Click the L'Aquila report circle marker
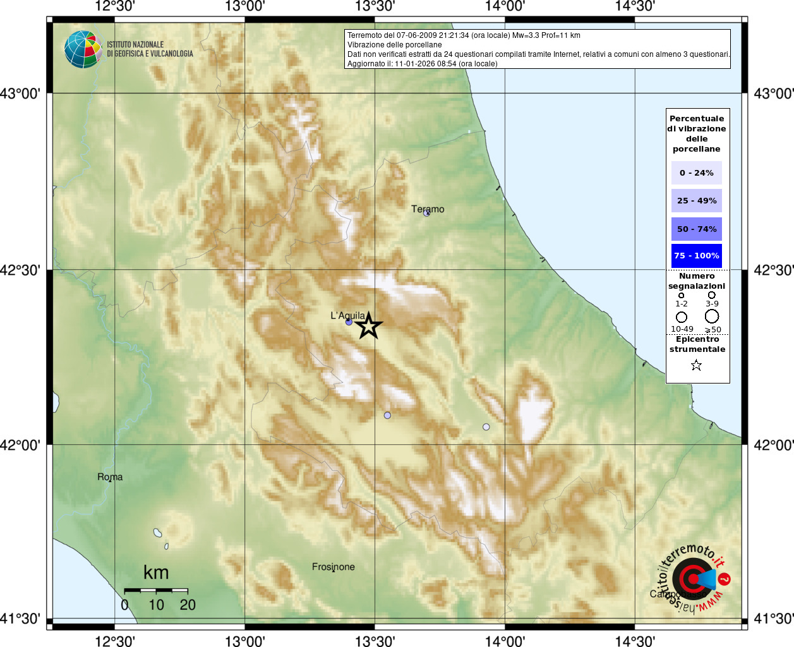Screen dimensions: 794x647 (349, 322)
